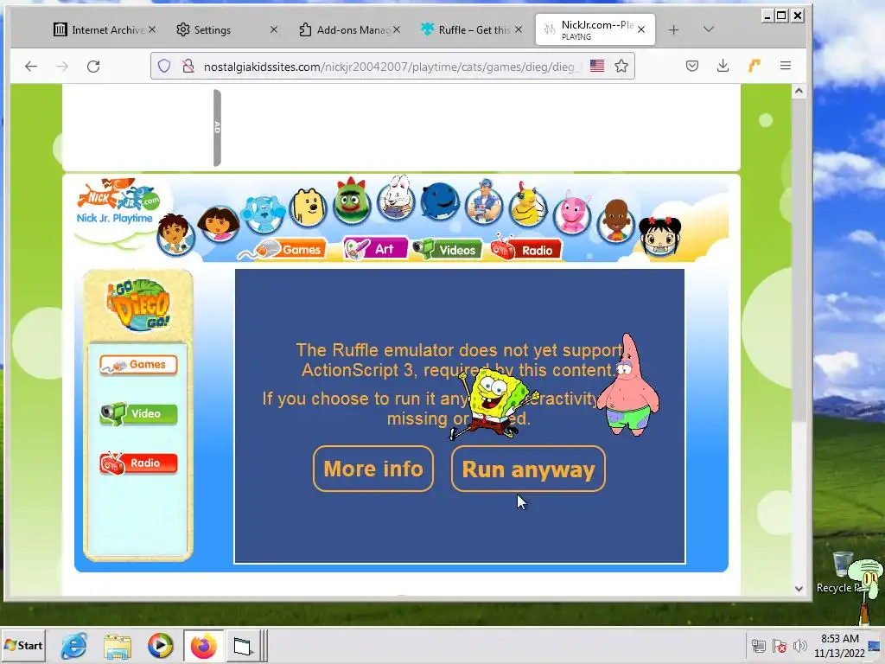Click the vertical scrollbar thumb
Screen dimensions: 885x664
pos(799,261)
